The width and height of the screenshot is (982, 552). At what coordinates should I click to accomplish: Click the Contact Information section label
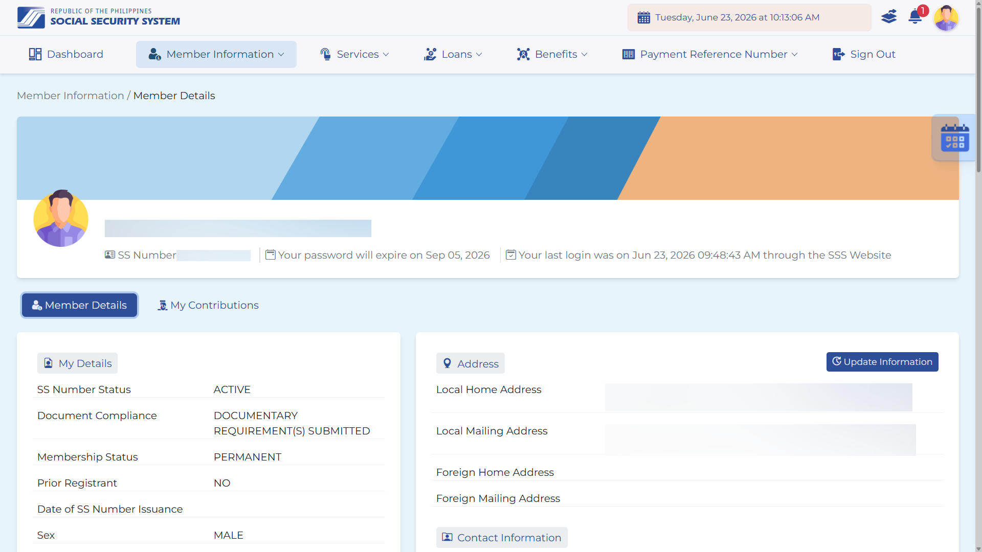coord(502,537)
